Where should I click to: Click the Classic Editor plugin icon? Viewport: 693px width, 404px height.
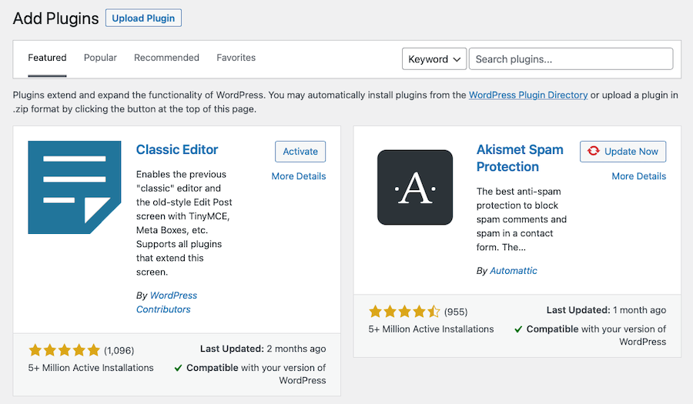tap(74, 187)
